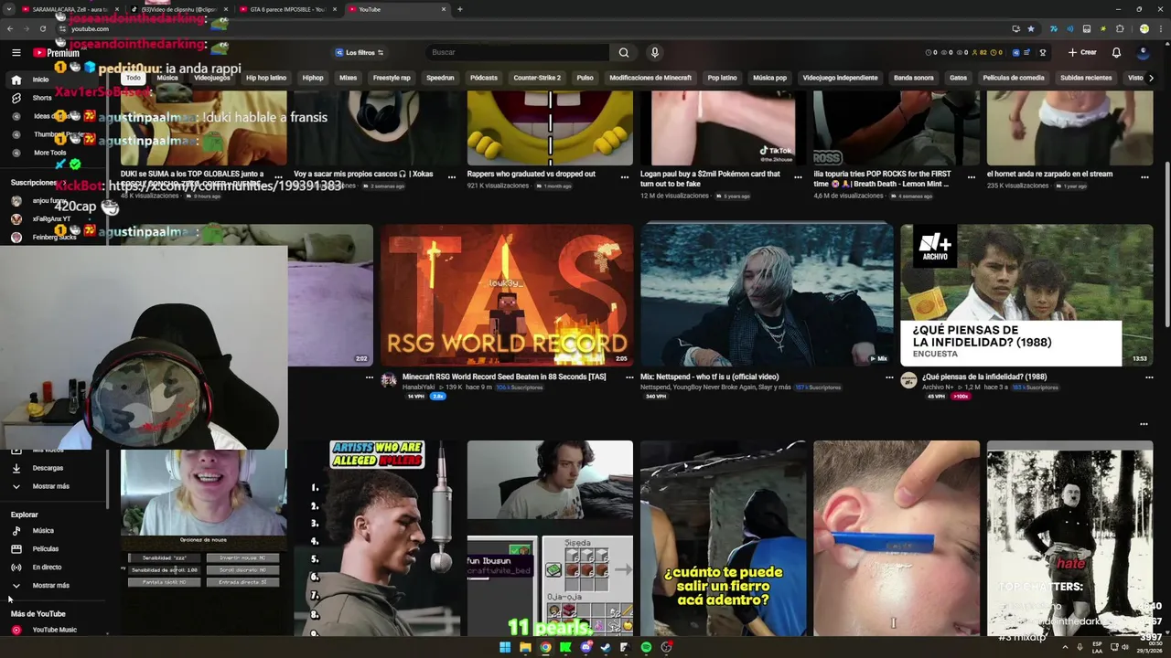1171x658 pixels.
Task: Select the Speedrun chip
Action: point(440,78)
